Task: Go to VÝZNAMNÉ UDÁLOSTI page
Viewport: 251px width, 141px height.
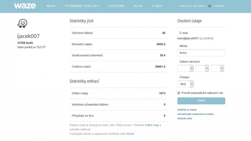Action: click(x=82, y=6)
